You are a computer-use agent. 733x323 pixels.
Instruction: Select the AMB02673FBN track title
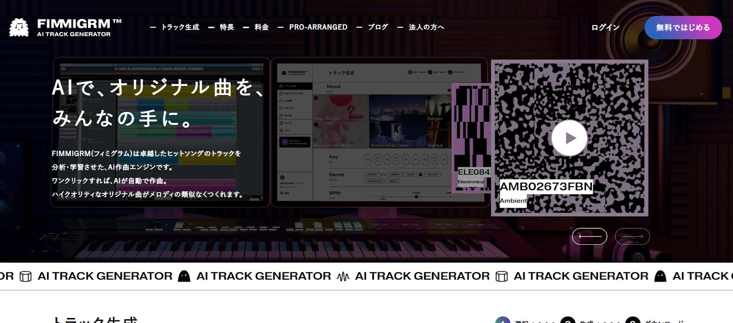tap(546, 187)
